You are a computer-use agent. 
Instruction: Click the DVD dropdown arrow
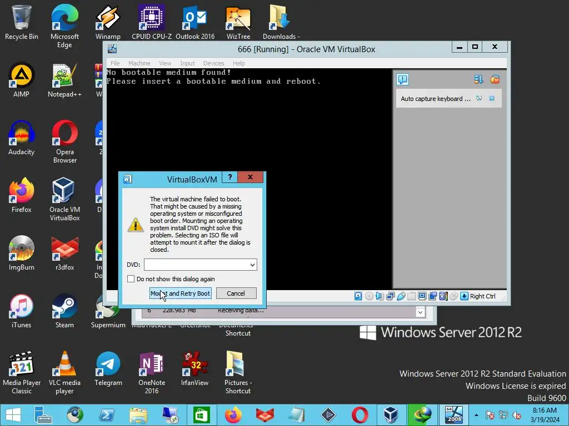click(x=252, y=265)
